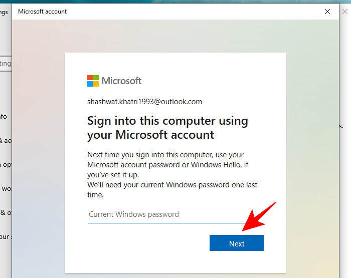Screen dimensions: 351x278
Task: Open the sidebar item ending in "wo"
Action: point(6,188)
